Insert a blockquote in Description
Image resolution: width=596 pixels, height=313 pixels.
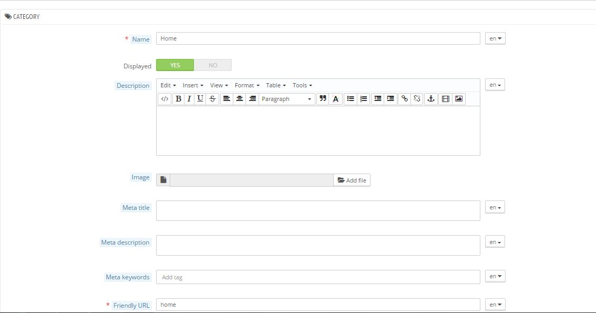(x=323, y=99)
